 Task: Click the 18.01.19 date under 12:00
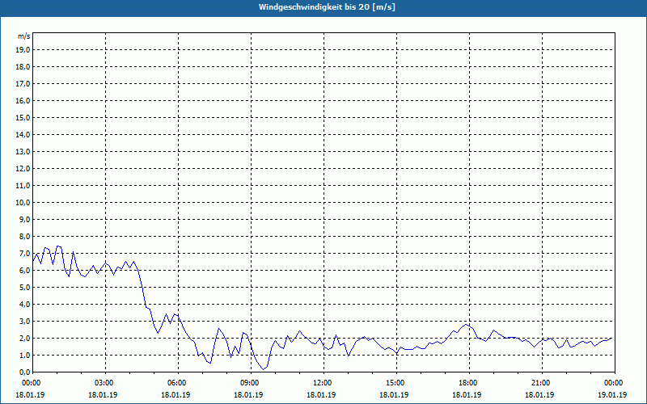pyautogui.click(x=321, y=394)
